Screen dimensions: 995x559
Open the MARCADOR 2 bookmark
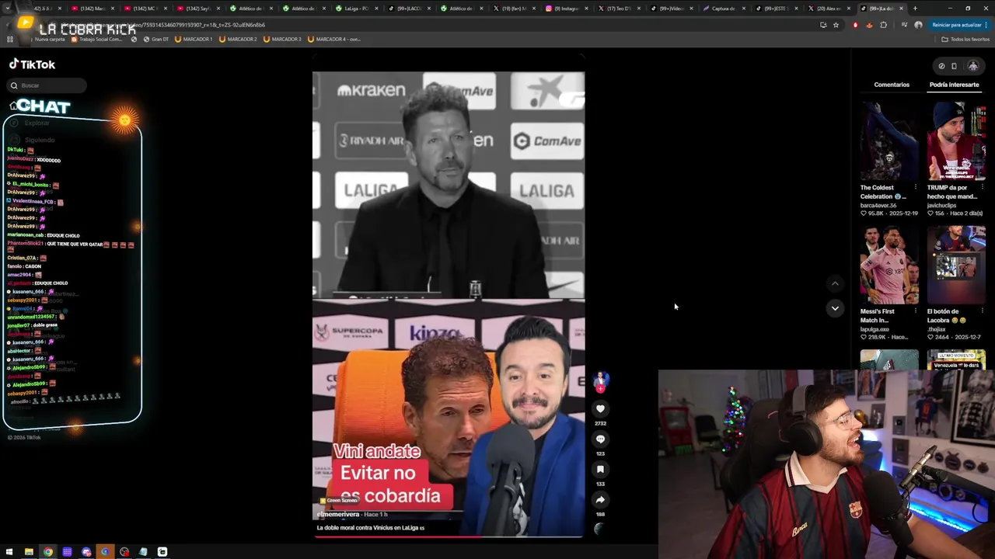(238, 39)
